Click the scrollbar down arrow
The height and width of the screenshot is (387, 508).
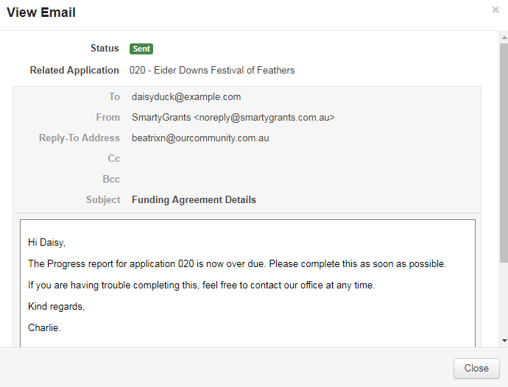(x=504, y=341)
